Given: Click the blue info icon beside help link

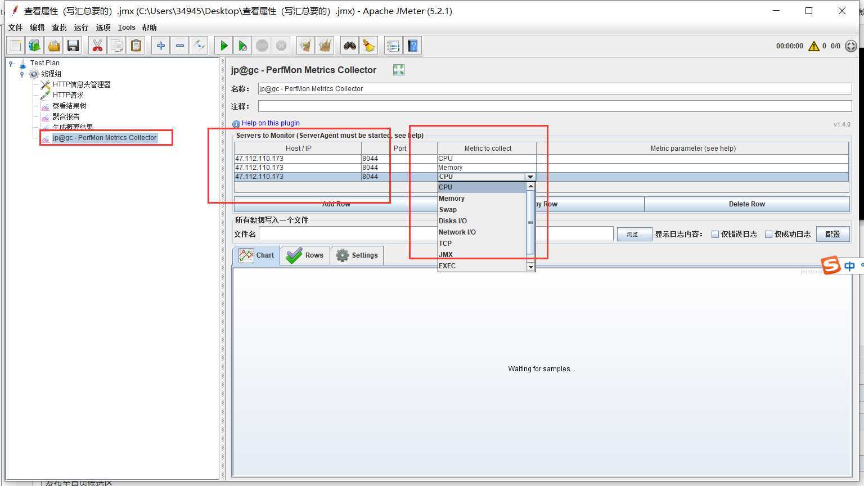Looking at the screenshot, I should [236, 124].
